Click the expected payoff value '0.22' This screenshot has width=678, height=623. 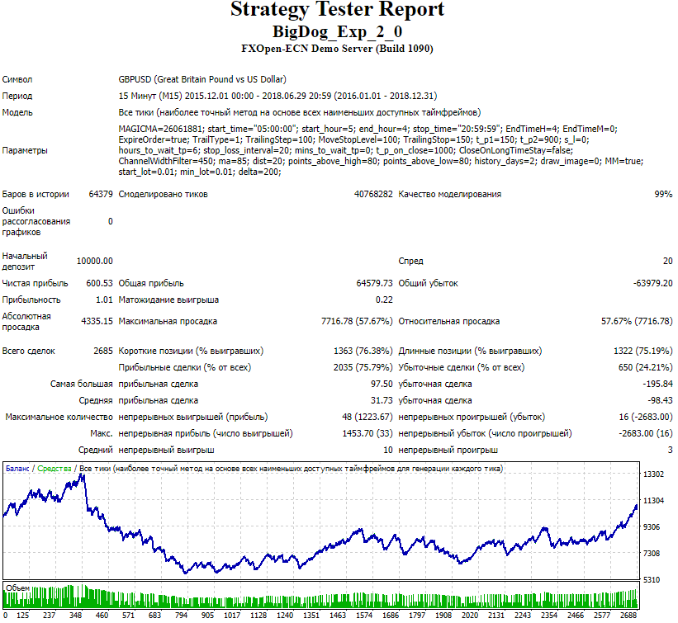(384, 300)
